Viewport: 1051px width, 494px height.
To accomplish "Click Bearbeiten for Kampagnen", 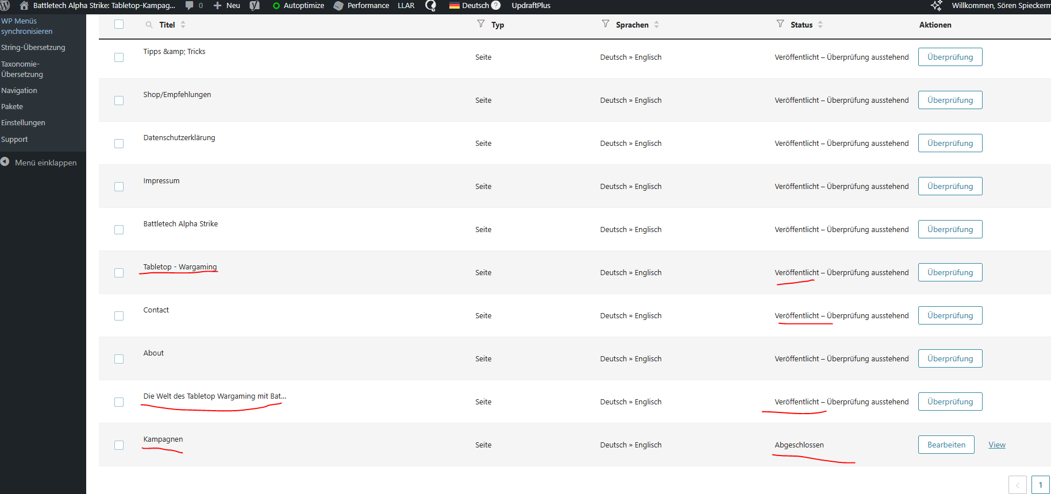I will click(946, 445).
